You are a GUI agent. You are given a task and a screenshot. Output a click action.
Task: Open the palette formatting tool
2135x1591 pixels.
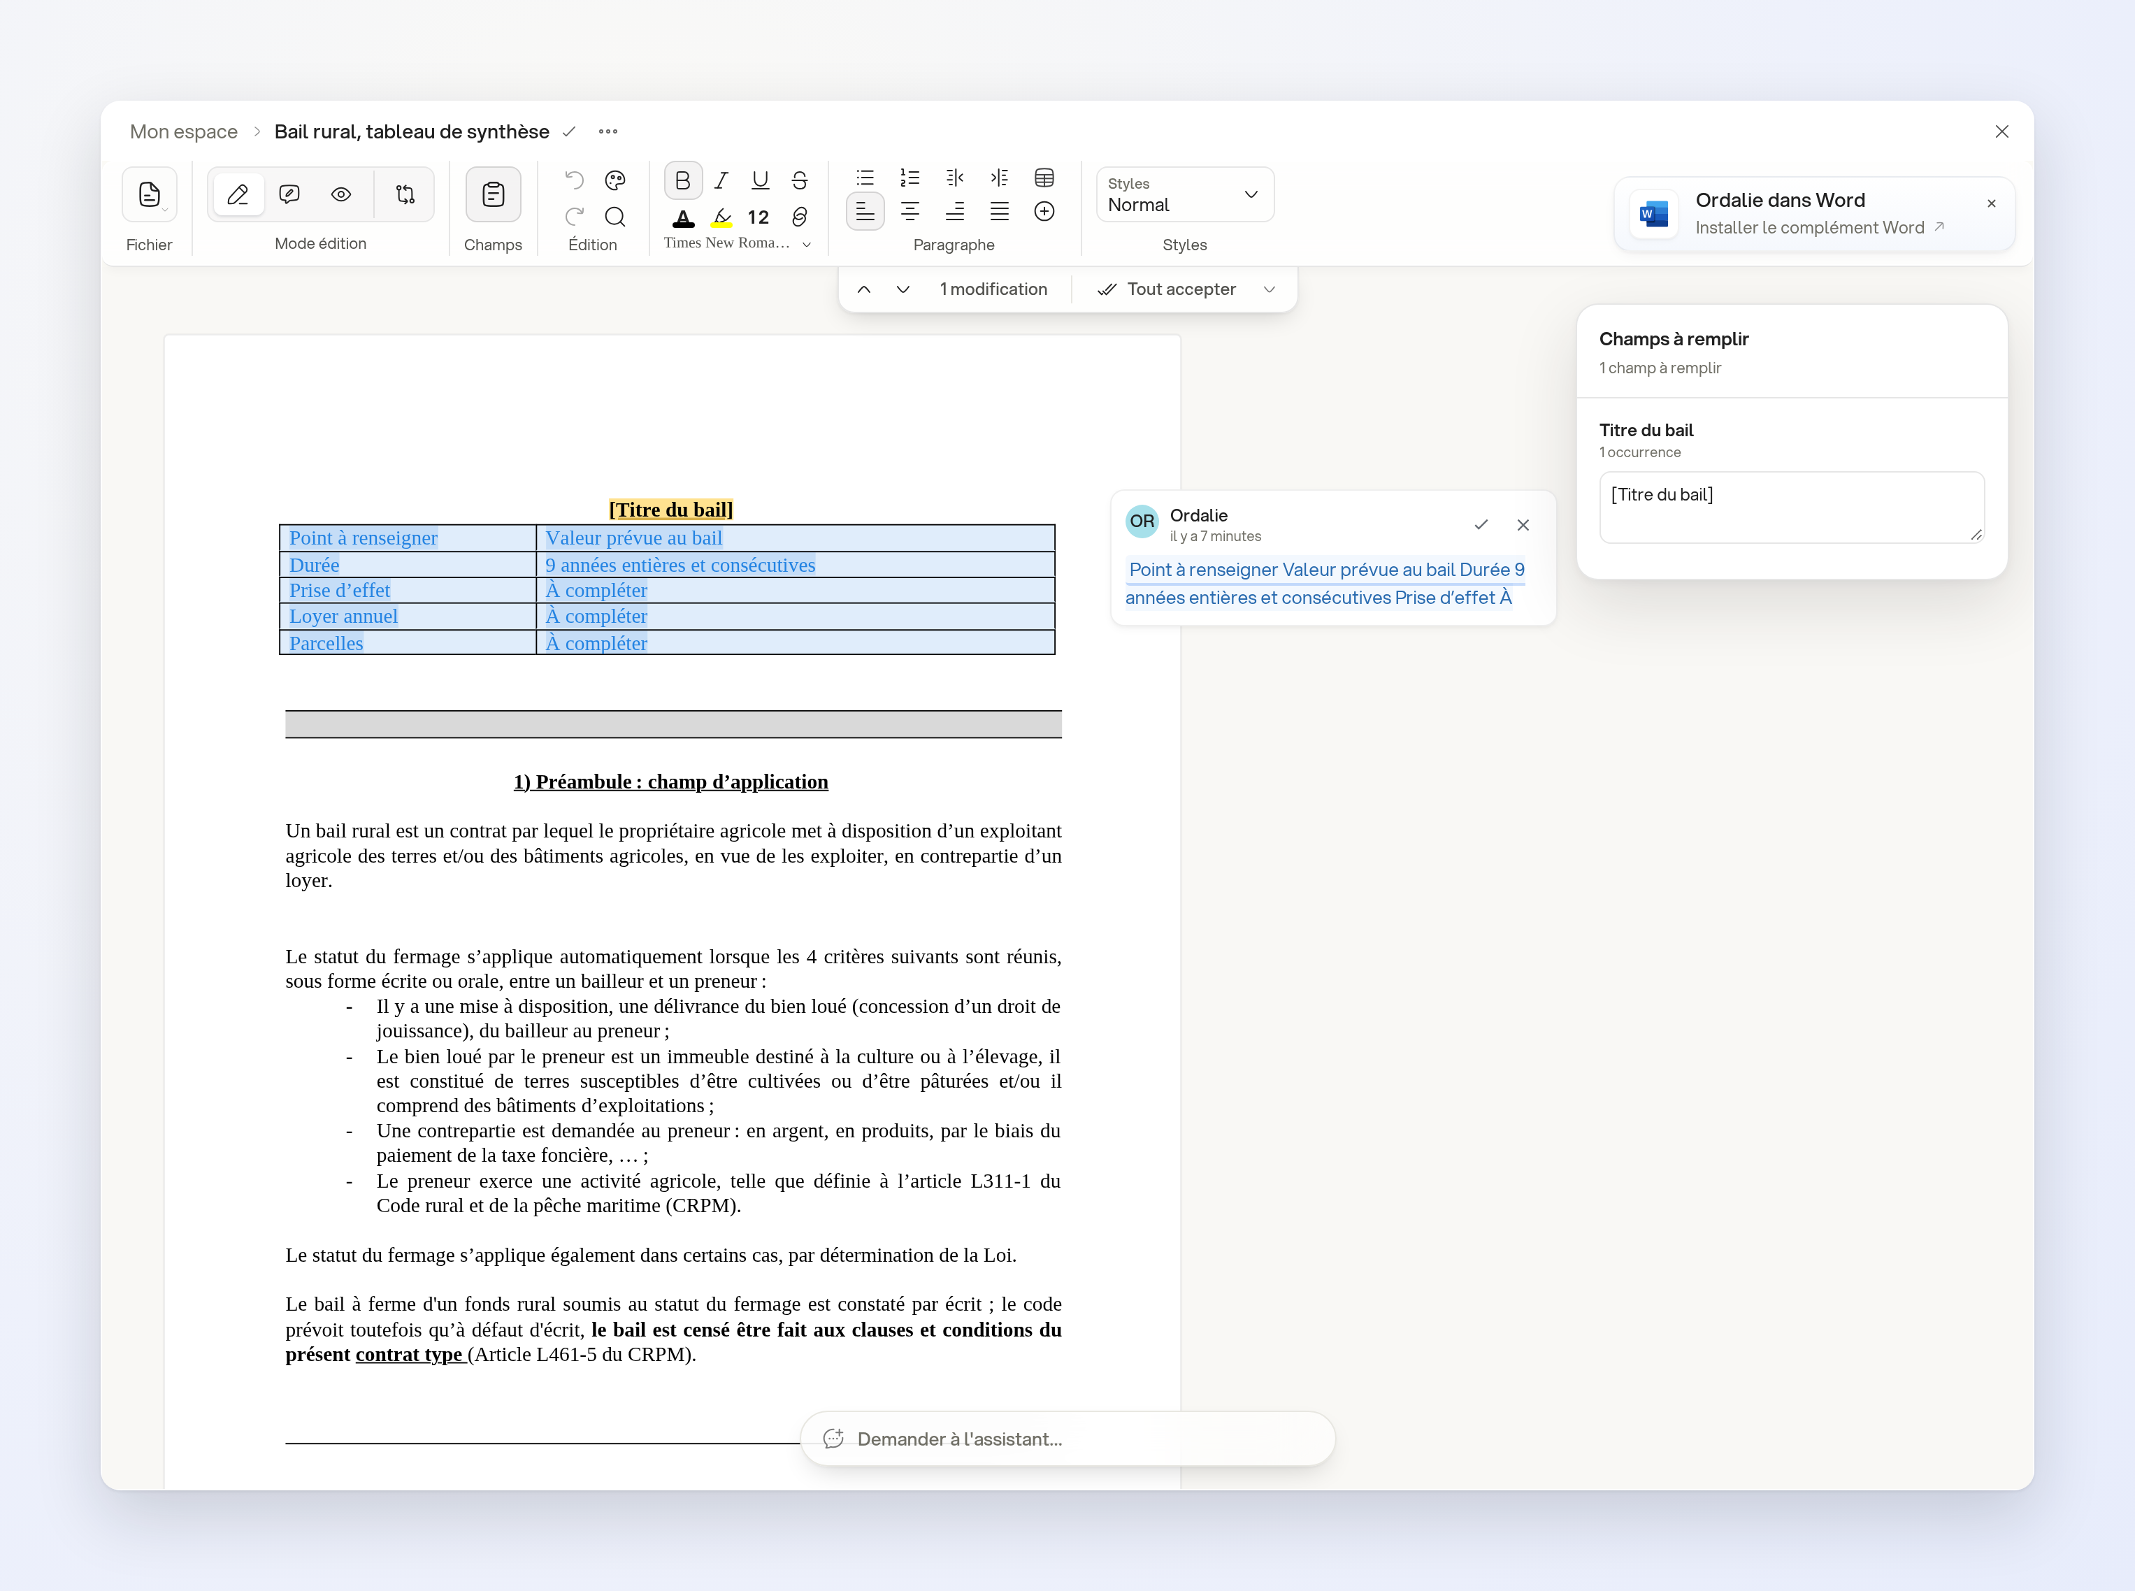tap(615, 180)
